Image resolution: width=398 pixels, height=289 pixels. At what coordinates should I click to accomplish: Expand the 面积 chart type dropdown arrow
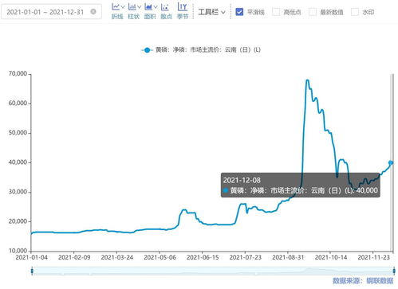(x=156, y=7)
